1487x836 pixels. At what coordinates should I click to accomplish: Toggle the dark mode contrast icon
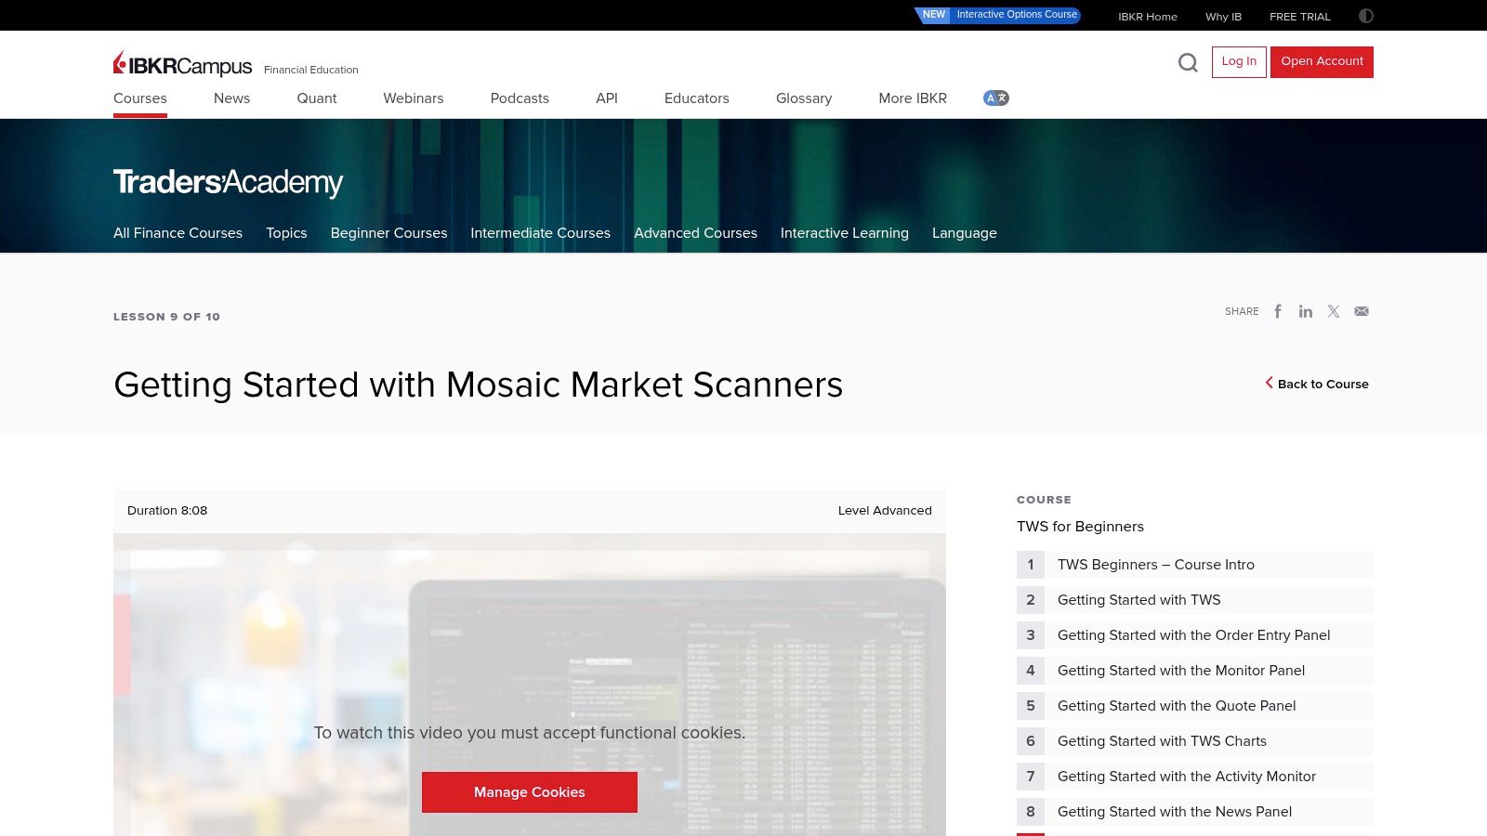[1366, 16]
